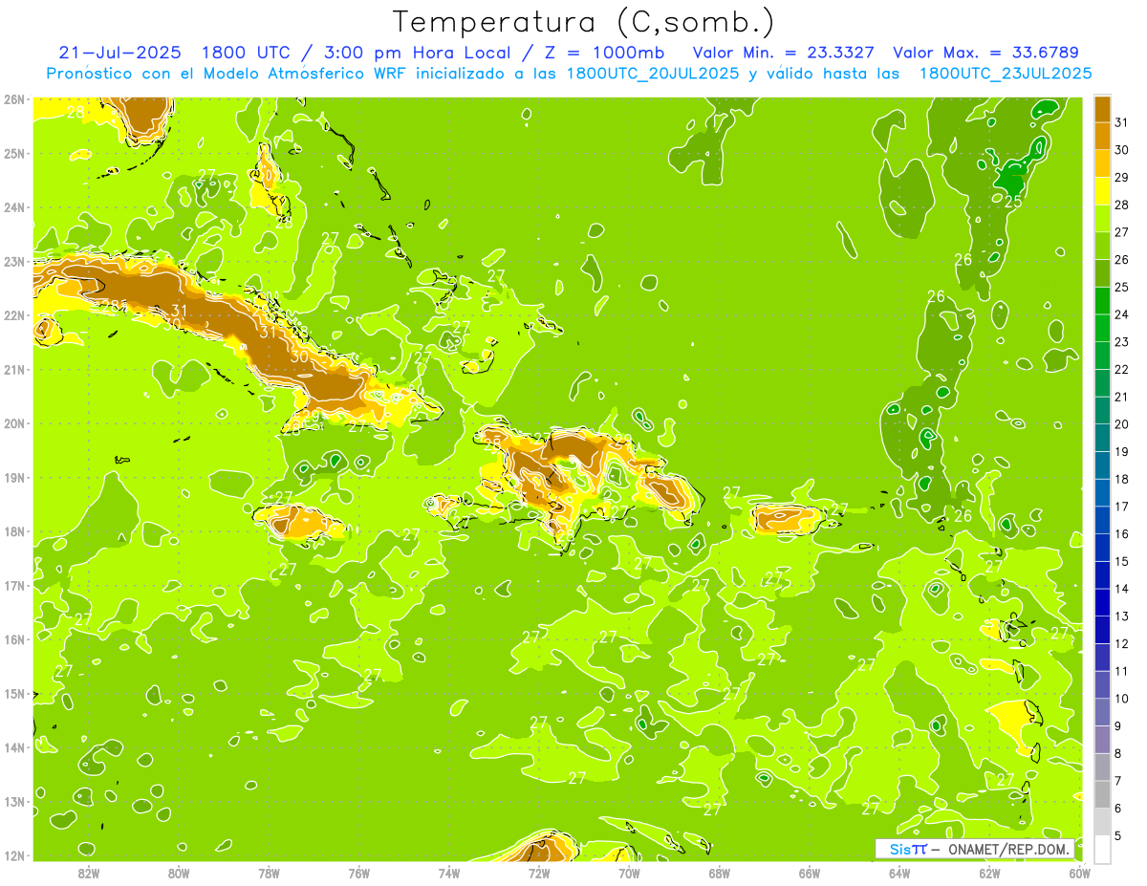Click the purple swatch between 9 and 10
Image resolution: width=1147 pixels, height=886 pixels.
click(1102, 712)
